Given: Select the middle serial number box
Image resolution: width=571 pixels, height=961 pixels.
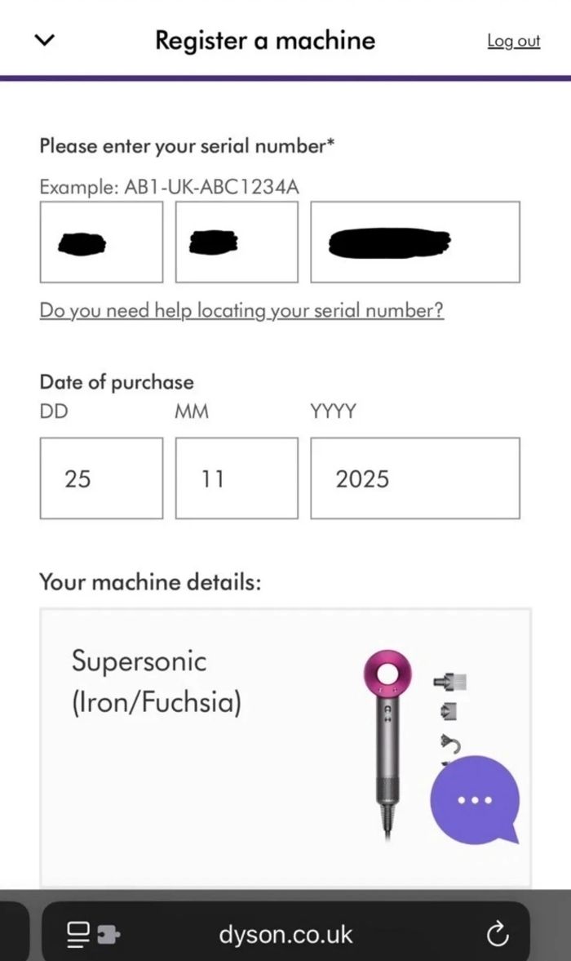Looking at the screenshot, I should (236, 242).
